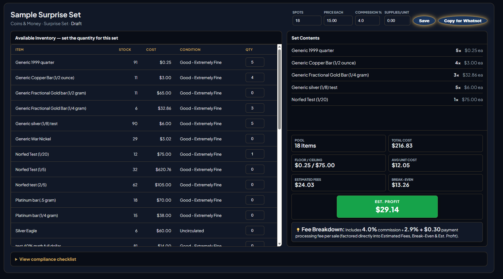The image size is (503, 279).
Task: Click Generic War Nickel item name
Action: pos(33,139)
